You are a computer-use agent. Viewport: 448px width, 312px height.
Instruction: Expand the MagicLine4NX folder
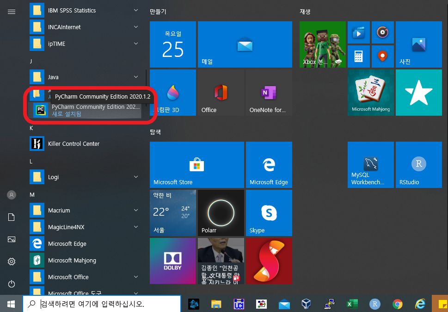pos(85,227)
